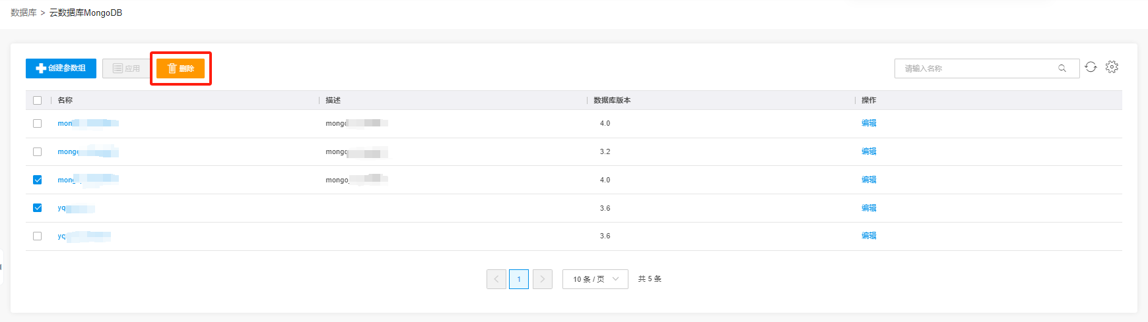Uncheck the version 3.6 checked row

38,208
